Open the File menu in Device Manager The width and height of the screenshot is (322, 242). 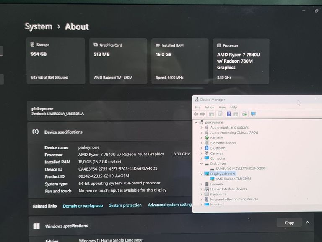(x=197, y=107)
